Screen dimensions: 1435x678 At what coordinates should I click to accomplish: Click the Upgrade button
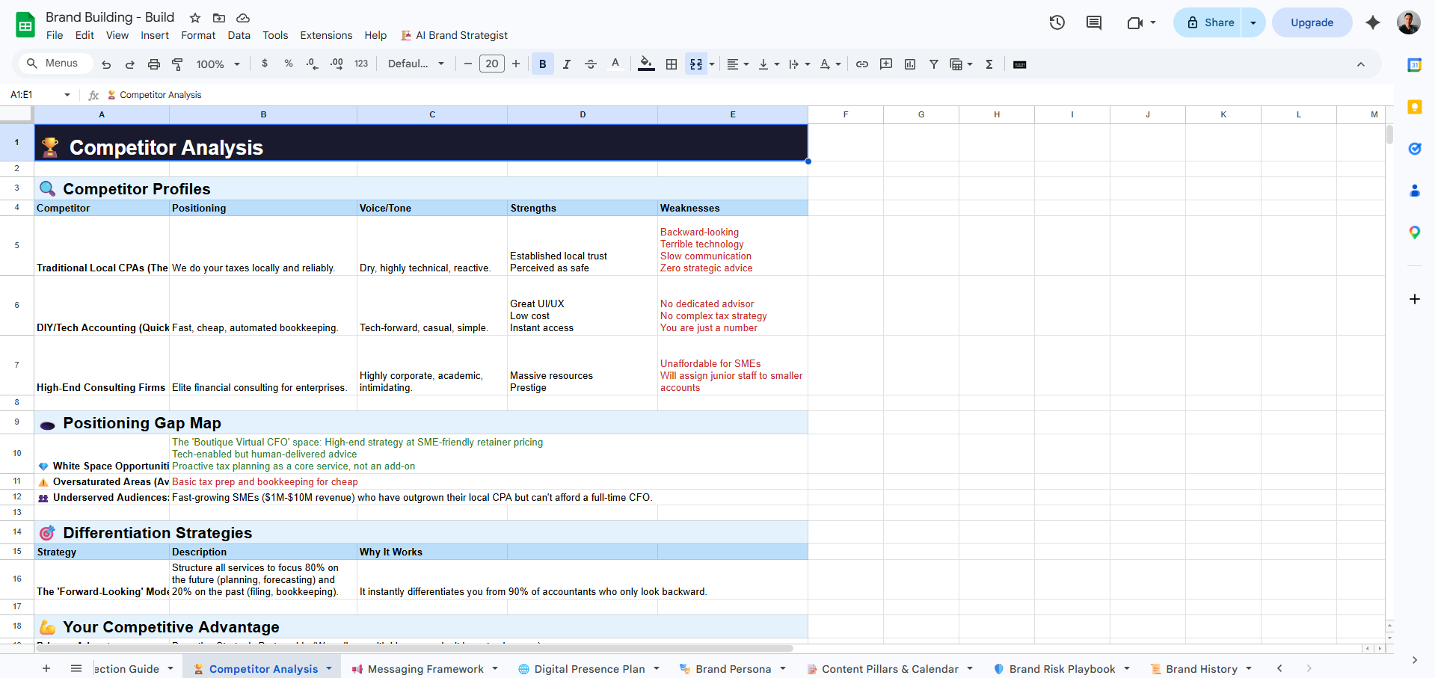pyautogui.click(x=1312, y=22)
